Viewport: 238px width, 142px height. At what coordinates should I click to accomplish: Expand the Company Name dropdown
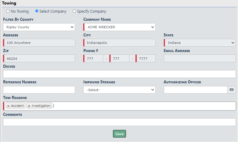119,27
